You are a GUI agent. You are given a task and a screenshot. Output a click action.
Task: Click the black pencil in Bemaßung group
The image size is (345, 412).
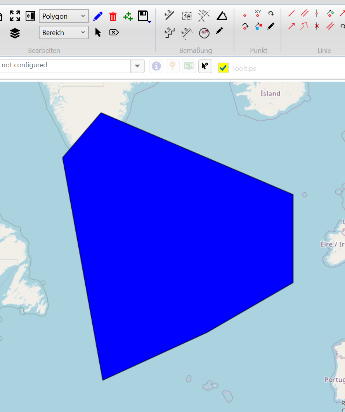coord(219,31)
